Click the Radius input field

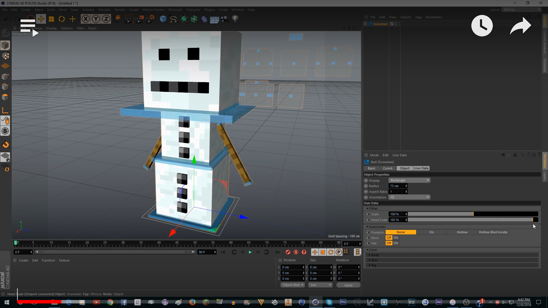click(x=397, y=186)
